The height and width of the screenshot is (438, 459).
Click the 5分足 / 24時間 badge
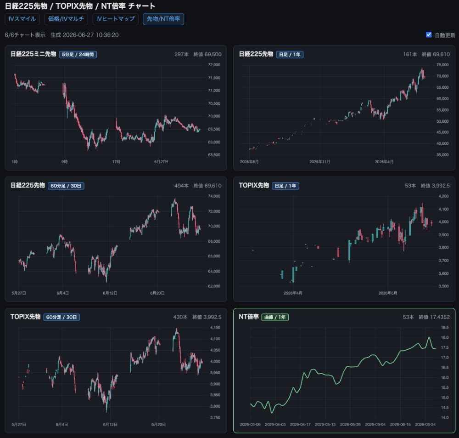point(78,55)
